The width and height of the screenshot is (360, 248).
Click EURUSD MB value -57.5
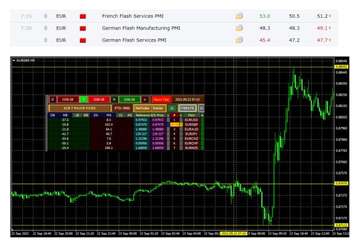pyautogui.click(x=65, y=120)
